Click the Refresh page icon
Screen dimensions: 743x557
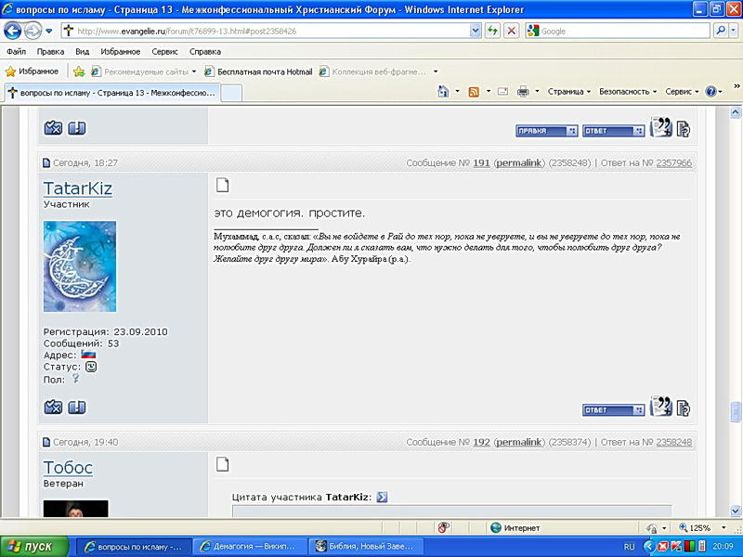click(x=492, y=31)
